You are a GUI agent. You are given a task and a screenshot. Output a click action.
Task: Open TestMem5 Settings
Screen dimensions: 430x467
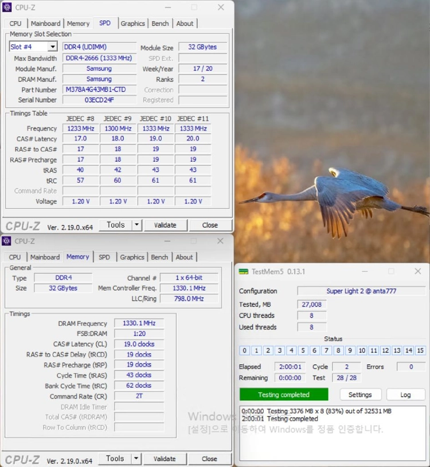pos(360,395)
